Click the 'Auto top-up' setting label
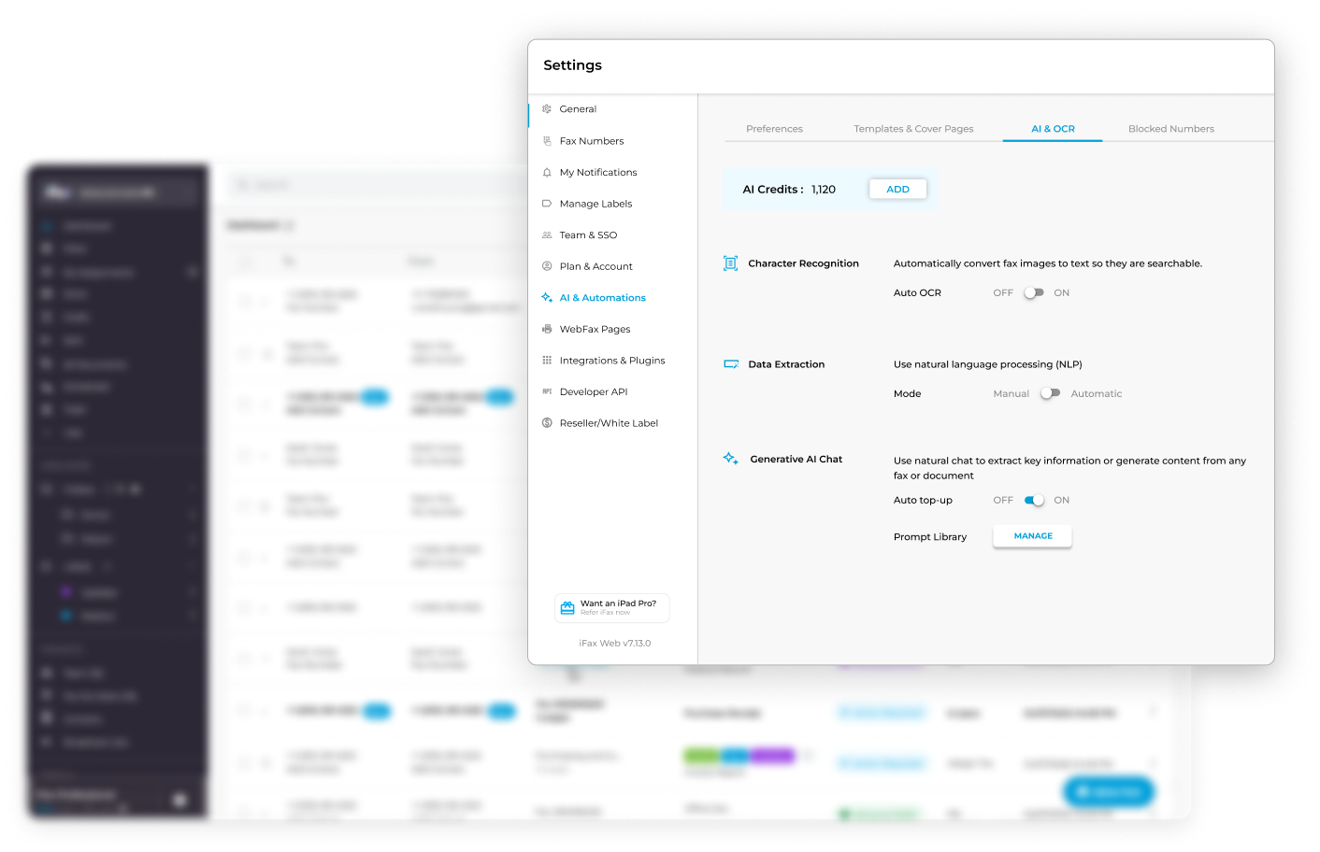This screenshot has height=852, width=1320. [x=923, y=501]
